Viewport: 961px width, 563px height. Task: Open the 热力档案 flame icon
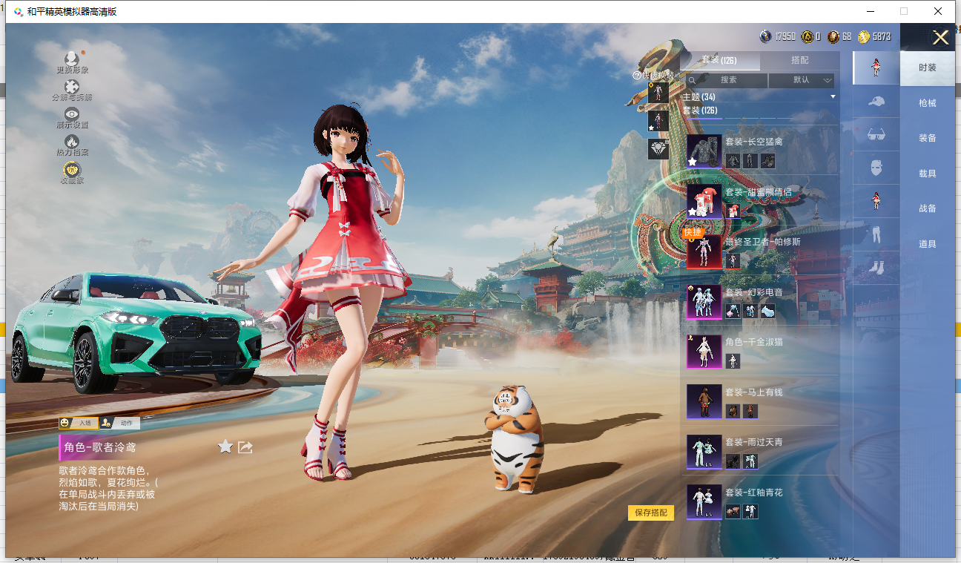click(72, 141)
